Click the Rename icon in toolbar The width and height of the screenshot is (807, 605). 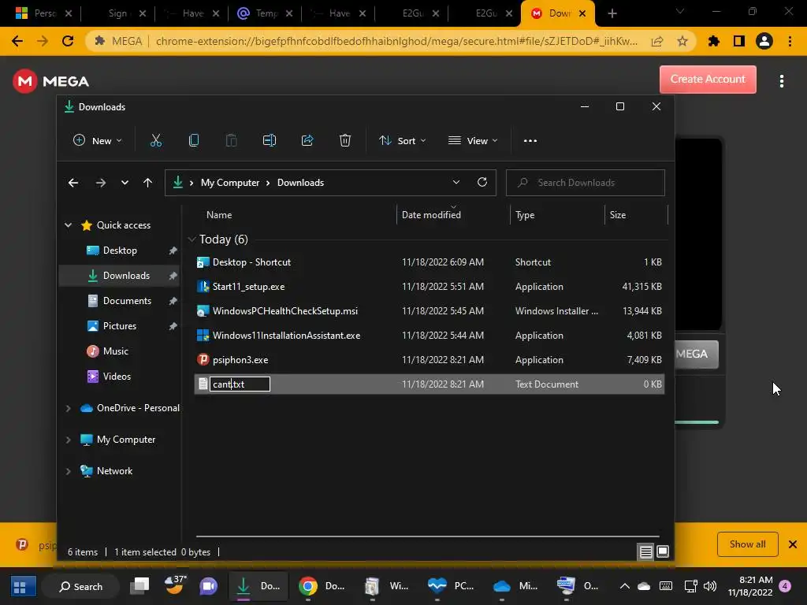point(270,140)
